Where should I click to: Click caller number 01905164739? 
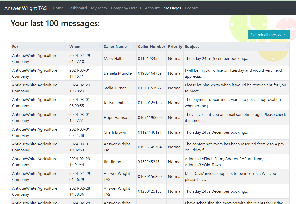pos(150,73)
